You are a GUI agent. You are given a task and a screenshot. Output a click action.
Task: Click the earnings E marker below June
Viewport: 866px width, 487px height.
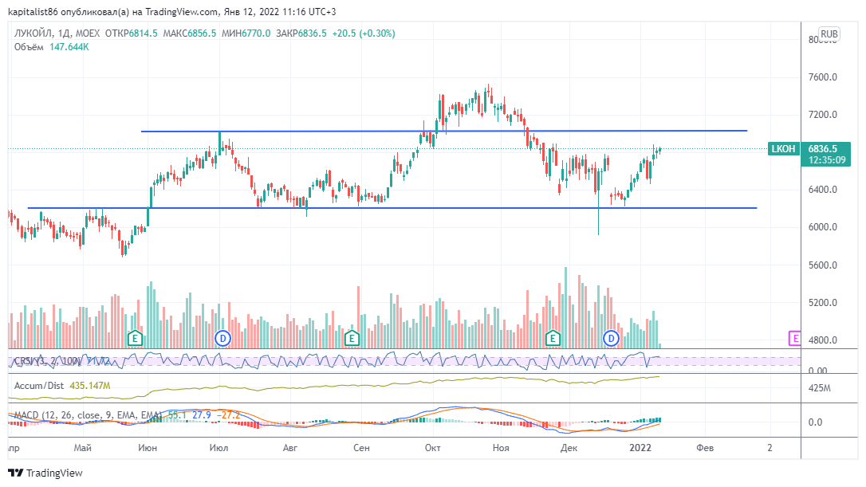coord(135,338)
